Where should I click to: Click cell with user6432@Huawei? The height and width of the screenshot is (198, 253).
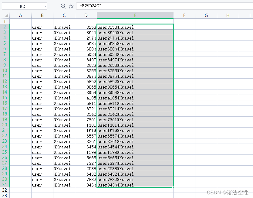tap(135, 174)
